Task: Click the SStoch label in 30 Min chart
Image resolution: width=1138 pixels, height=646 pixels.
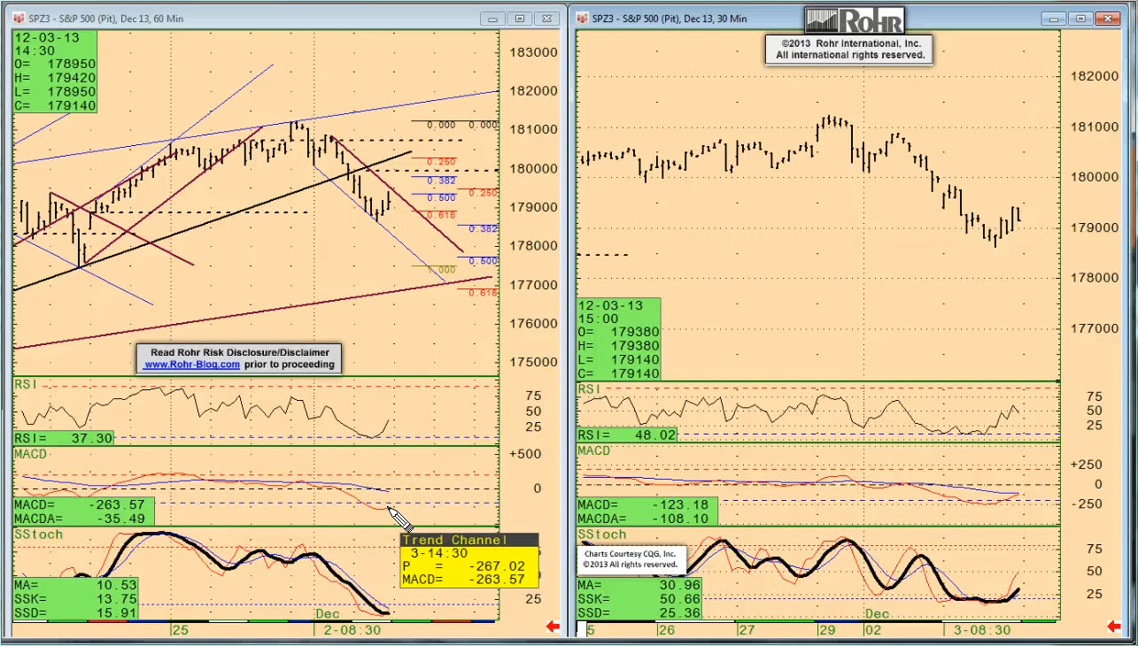Action: (x=602, y=534)
